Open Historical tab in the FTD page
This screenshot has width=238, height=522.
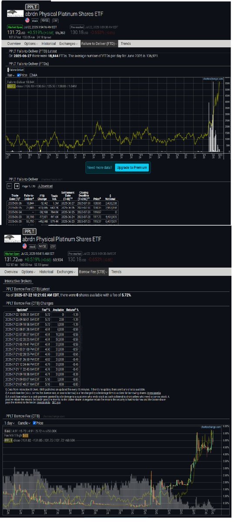49,44
